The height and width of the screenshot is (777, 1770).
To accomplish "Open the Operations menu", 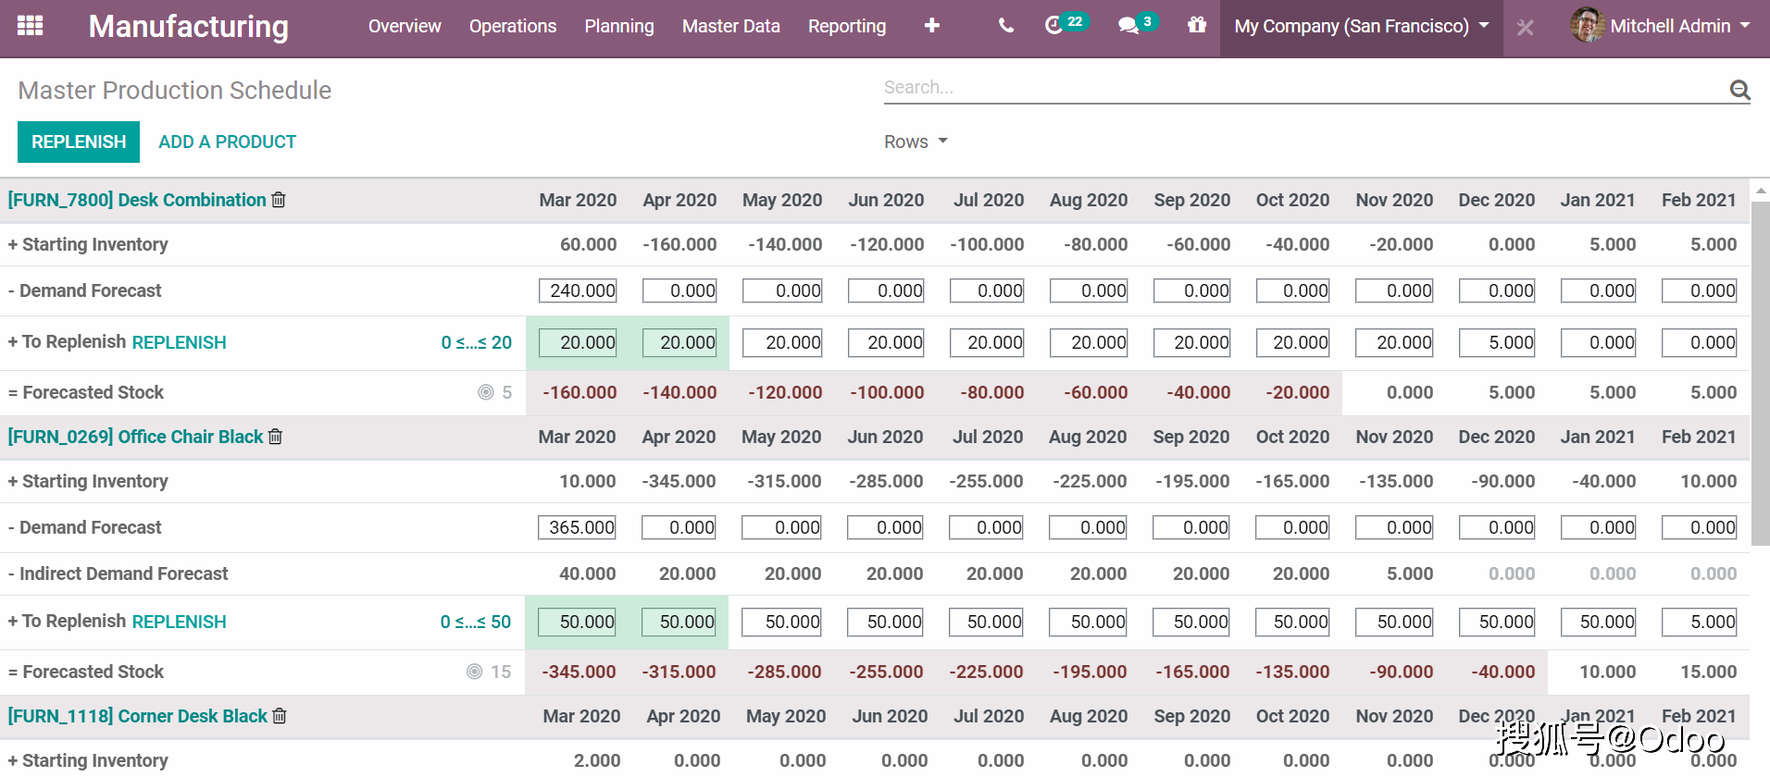I will [513, 26].
